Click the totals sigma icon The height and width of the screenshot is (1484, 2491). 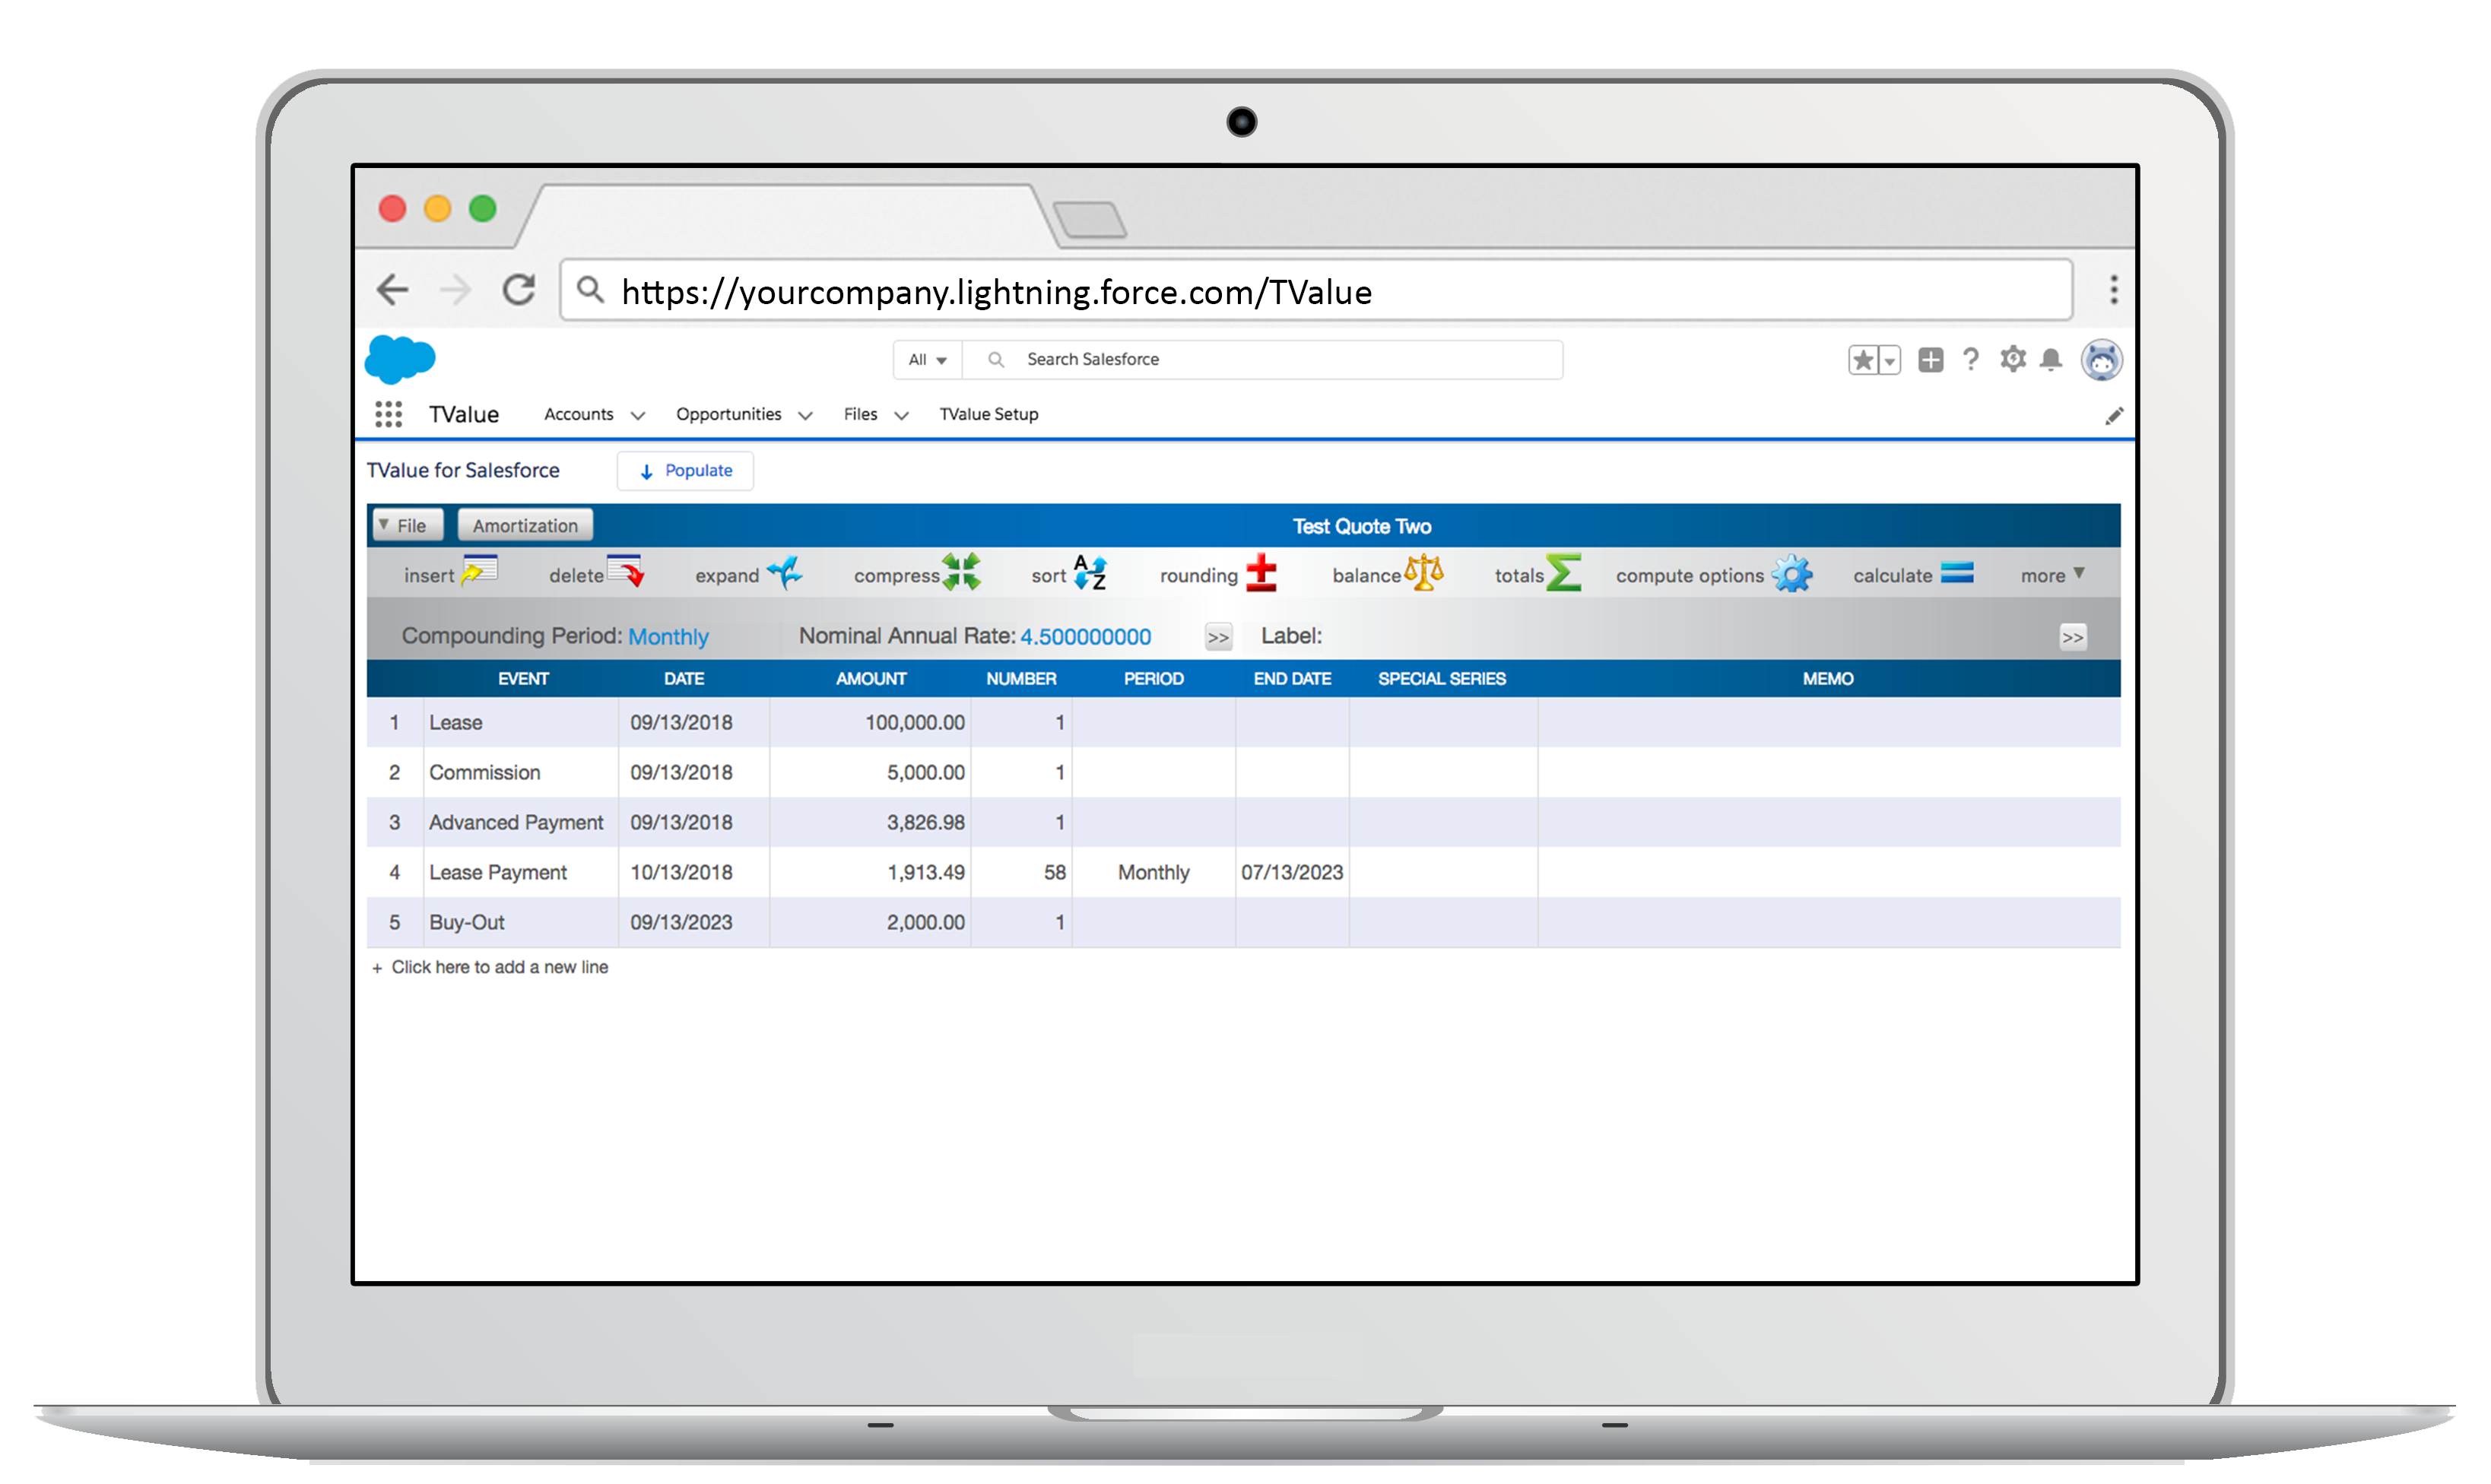click(1564, 572)
